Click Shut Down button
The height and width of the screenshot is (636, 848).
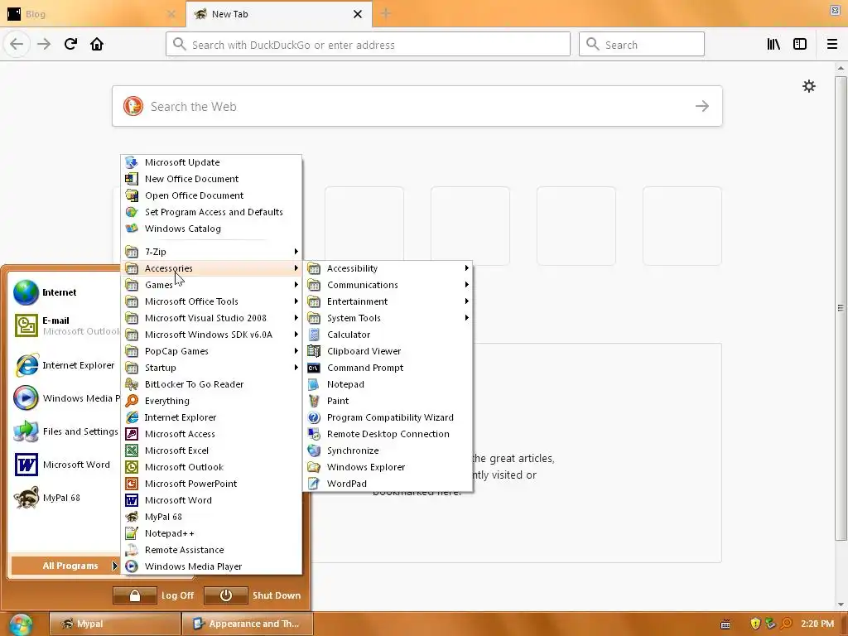252,595
